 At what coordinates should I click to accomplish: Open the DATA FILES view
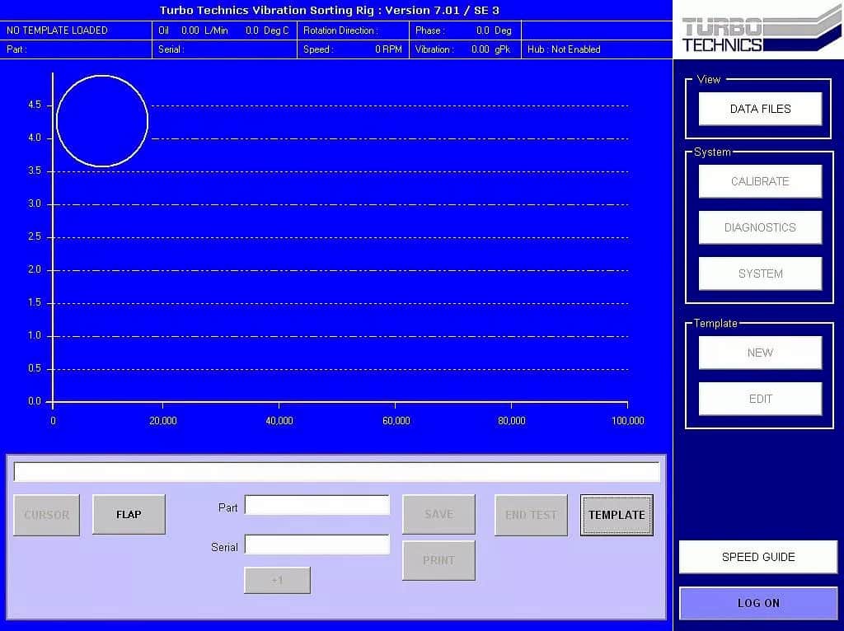760,109
